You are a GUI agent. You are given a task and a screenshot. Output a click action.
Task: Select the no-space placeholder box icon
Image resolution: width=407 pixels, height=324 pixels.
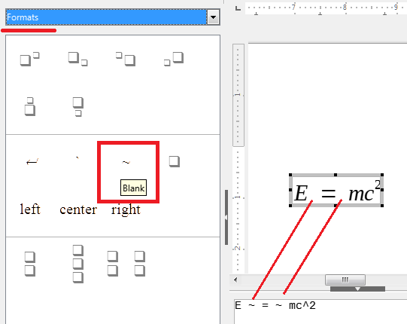pos(175,161)
